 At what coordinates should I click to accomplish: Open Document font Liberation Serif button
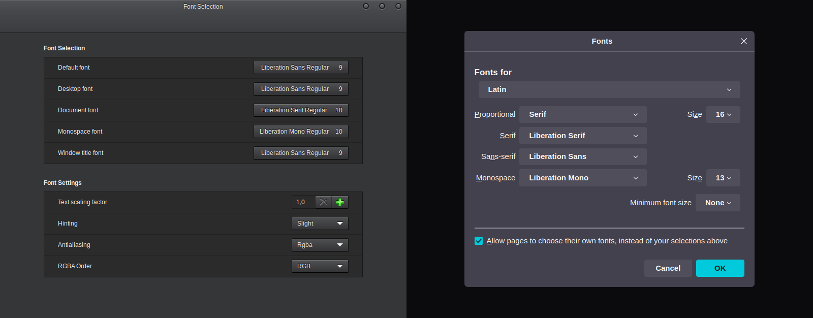[x=301, y=110]
